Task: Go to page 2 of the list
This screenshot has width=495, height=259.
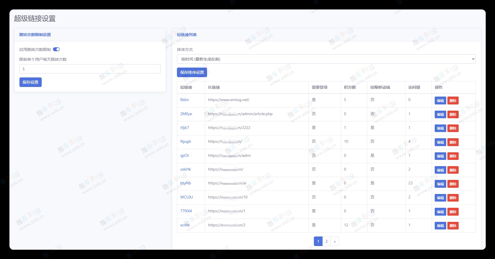Action: [x=326, y=241]
